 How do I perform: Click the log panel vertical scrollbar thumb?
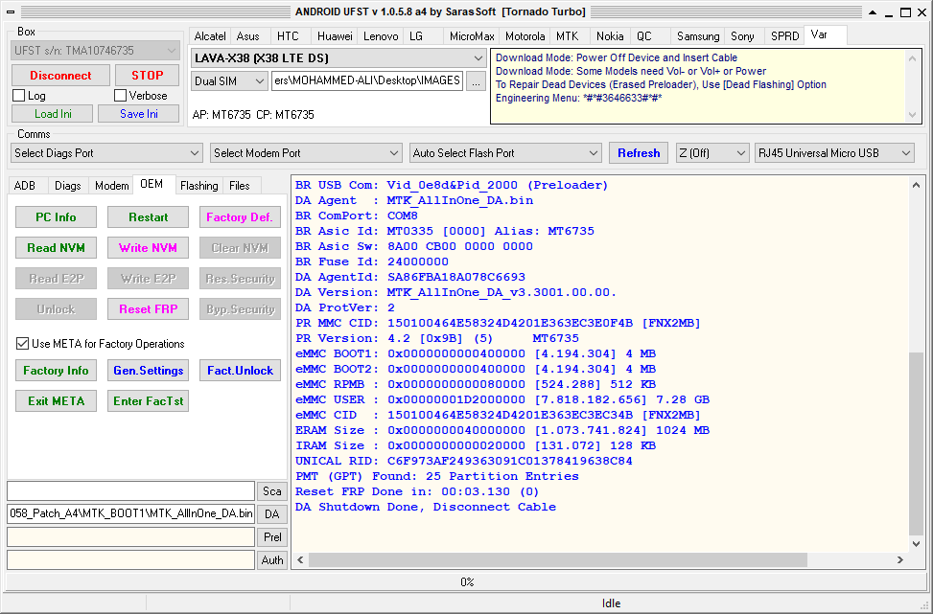pyautogui.click(x=917, y=443)
